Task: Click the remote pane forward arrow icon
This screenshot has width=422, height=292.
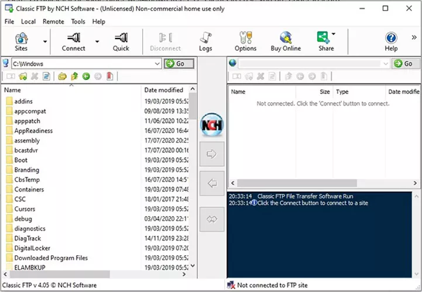Action: [x=312, y=77]
